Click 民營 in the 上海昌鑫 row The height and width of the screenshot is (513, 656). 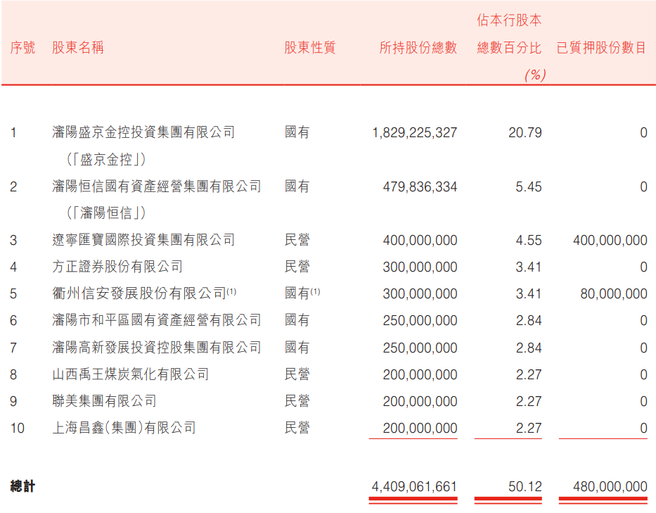point(297,428)
